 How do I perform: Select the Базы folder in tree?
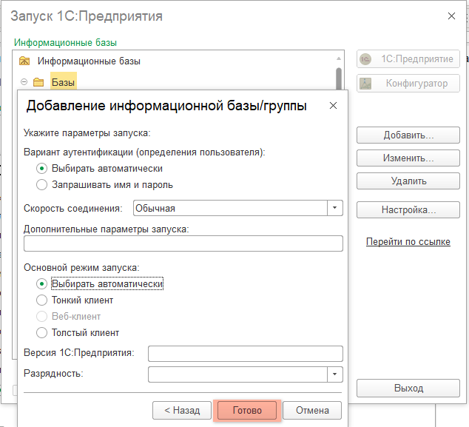point(63,82)
